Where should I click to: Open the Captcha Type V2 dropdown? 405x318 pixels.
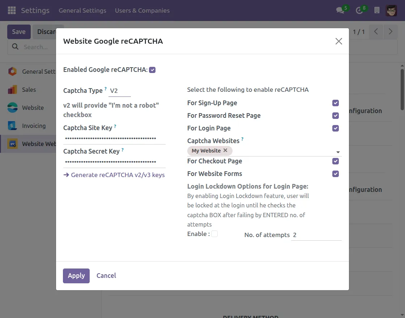point(120,91)
